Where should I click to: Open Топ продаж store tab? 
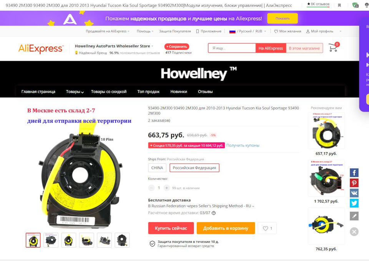pyautogui.click(x=148, y=92)
